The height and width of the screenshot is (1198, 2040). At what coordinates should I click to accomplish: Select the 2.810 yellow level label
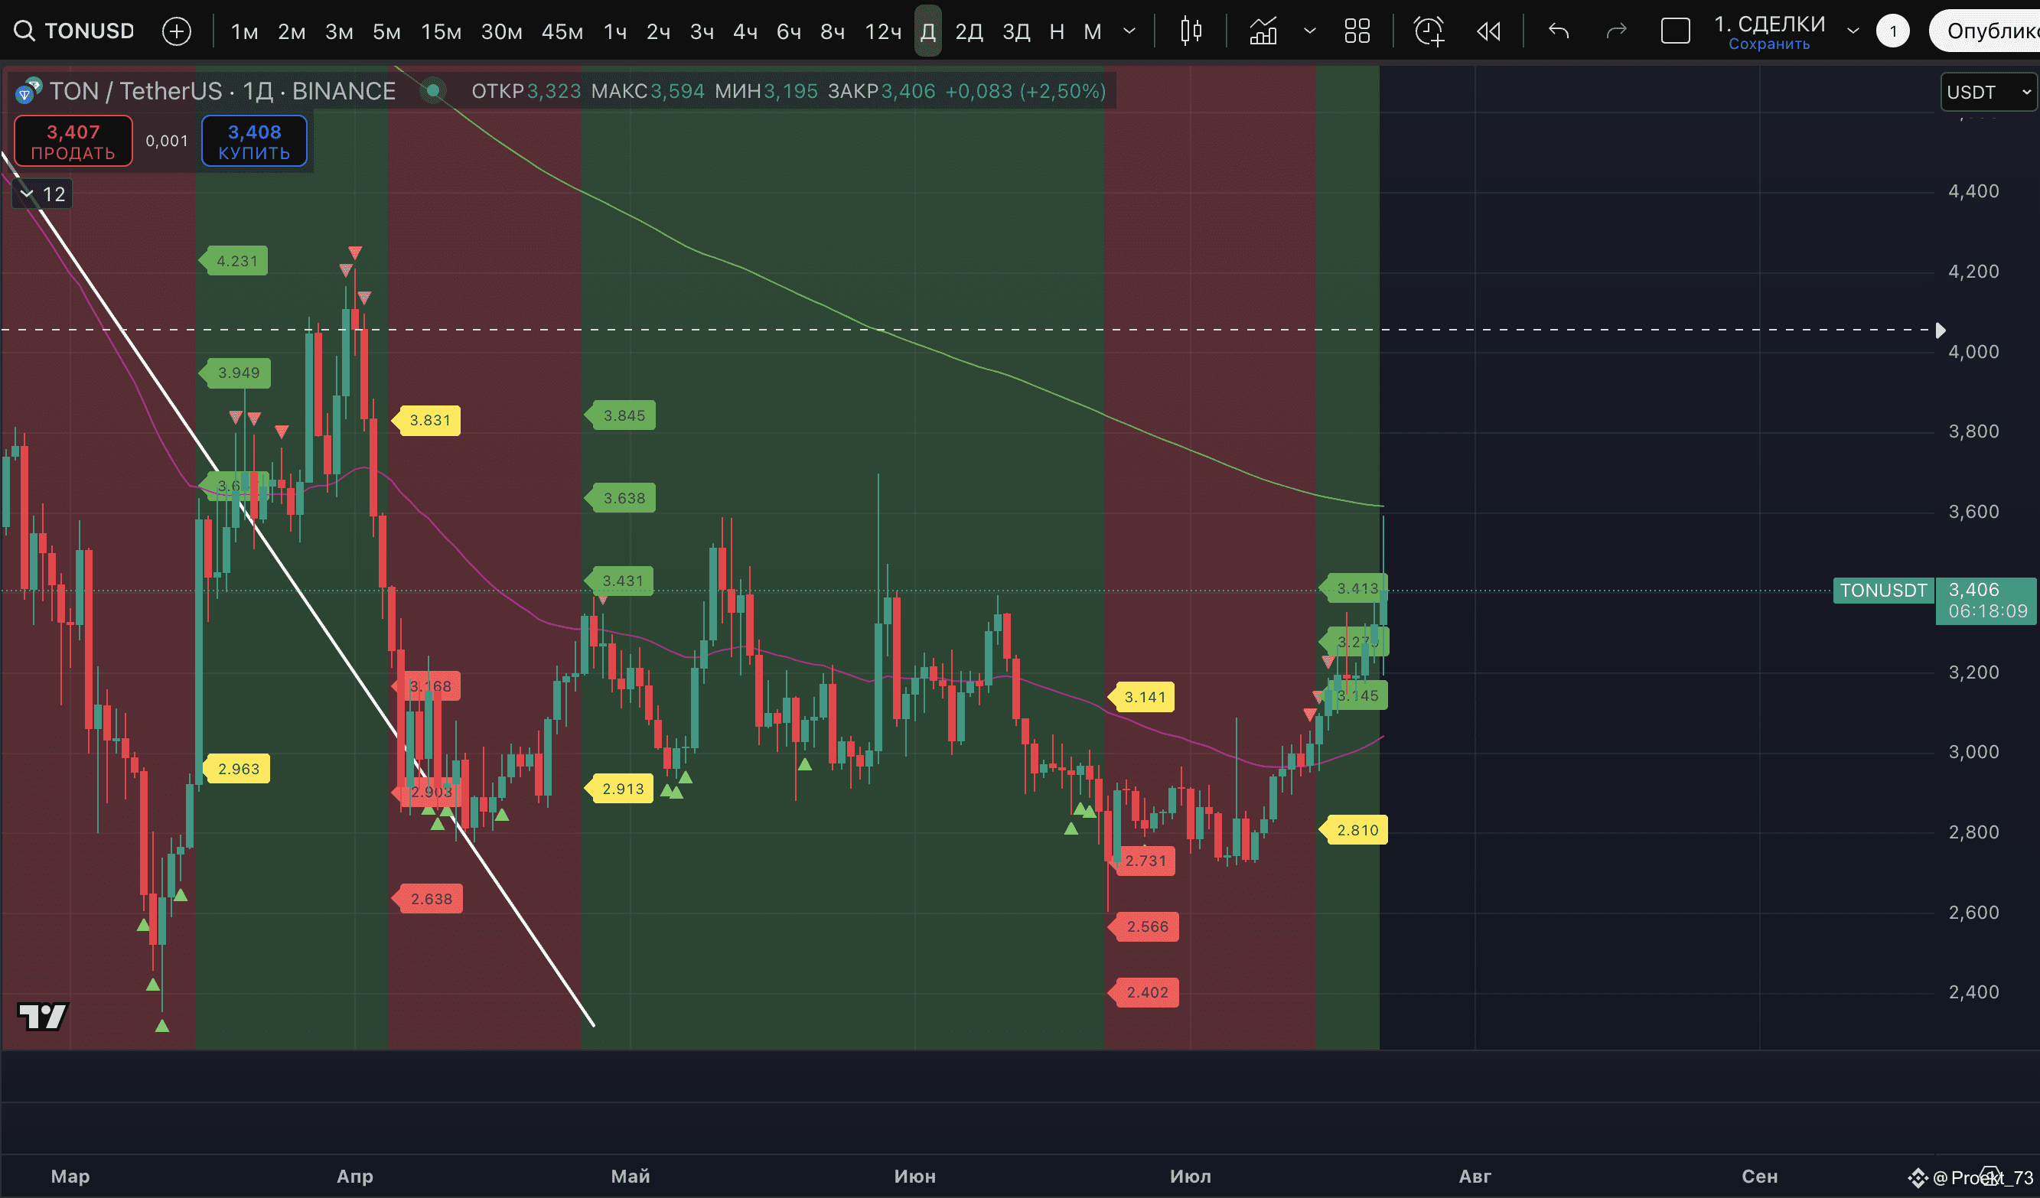[1354, 830]
